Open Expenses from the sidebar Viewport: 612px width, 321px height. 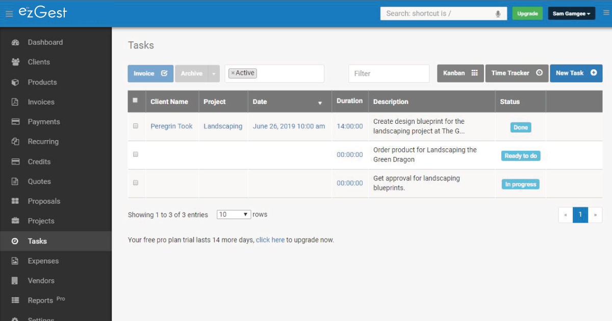[x=43, y=261]
